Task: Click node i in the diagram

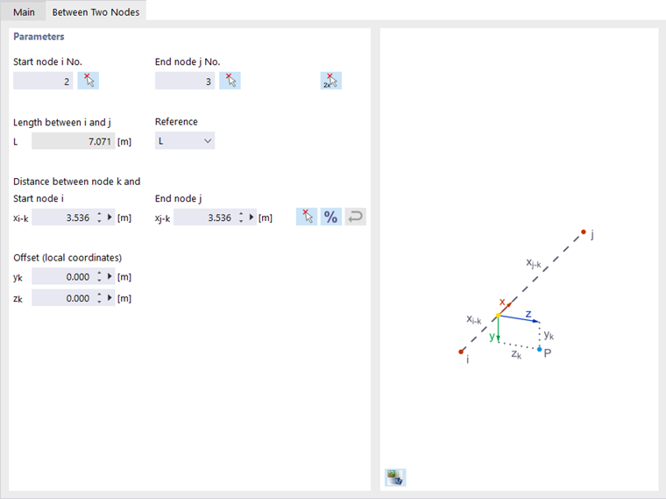Action: tap(461, 352)
